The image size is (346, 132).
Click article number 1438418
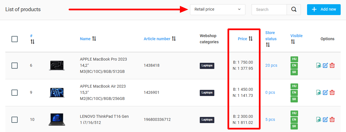pyautogui.click(x=152, y=66)
